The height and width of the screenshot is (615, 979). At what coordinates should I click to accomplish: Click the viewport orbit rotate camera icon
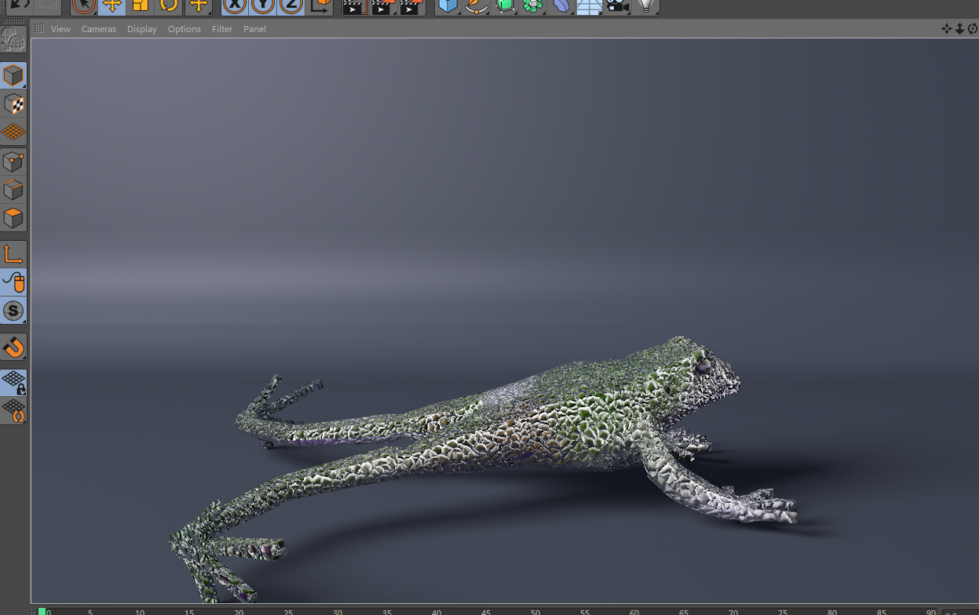click(x=973, y=29)
